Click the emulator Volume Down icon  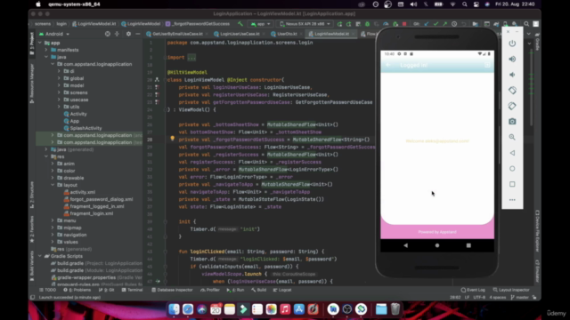(512, 75)
